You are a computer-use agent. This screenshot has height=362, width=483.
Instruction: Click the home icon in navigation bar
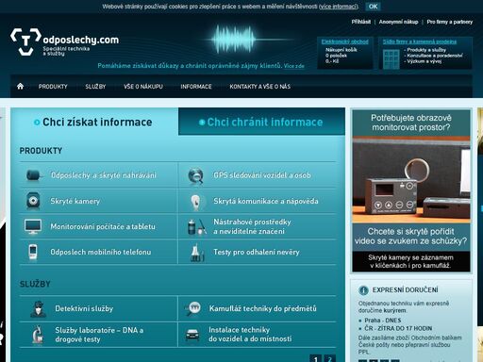pos(21,86)
